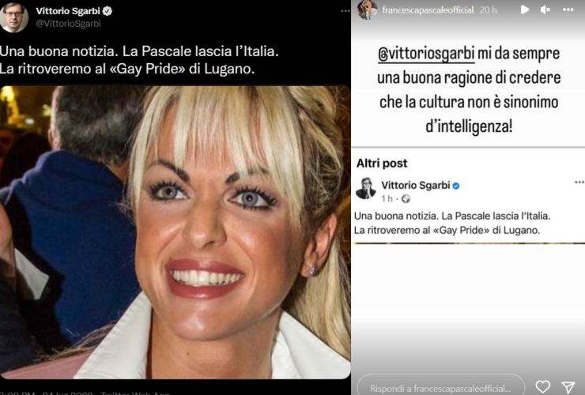Share story via paper plane icon
585x395 pixels.
568,387
